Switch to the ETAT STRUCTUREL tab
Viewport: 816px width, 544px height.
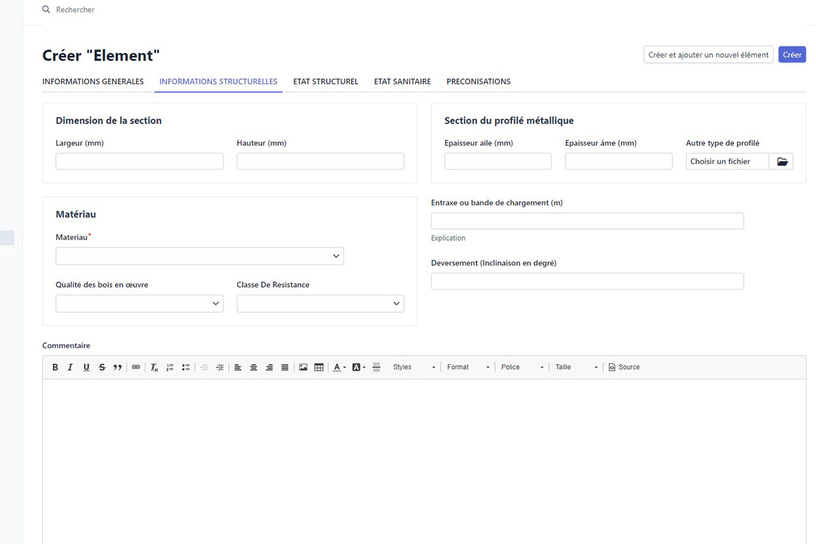point(326,82)
